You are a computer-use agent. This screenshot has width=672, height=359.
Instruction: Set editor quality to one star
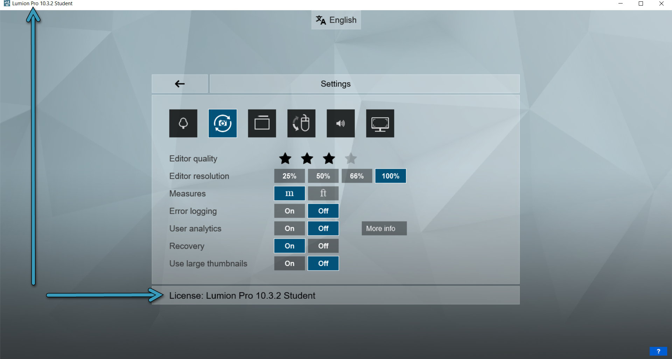pyautogui.click(x=285, y=159)
